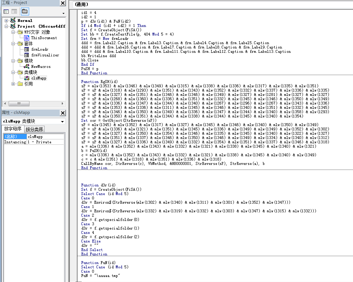Click the 'Function d3r(id)' code line
Screen dimensions: 353x282
98,185
